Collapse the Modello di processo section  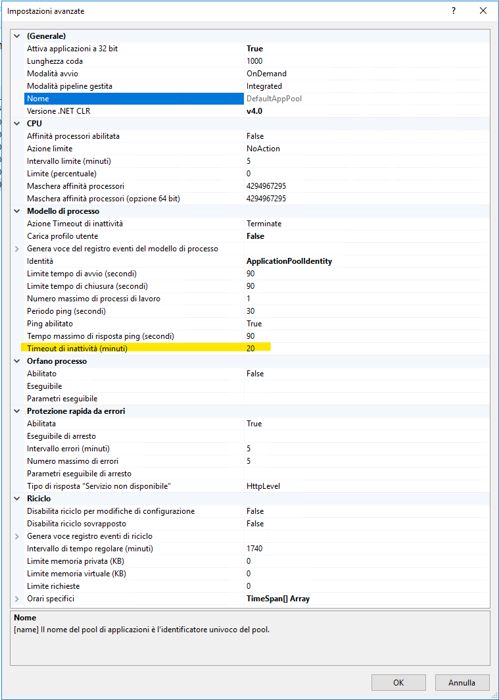(x=17, y=211)
